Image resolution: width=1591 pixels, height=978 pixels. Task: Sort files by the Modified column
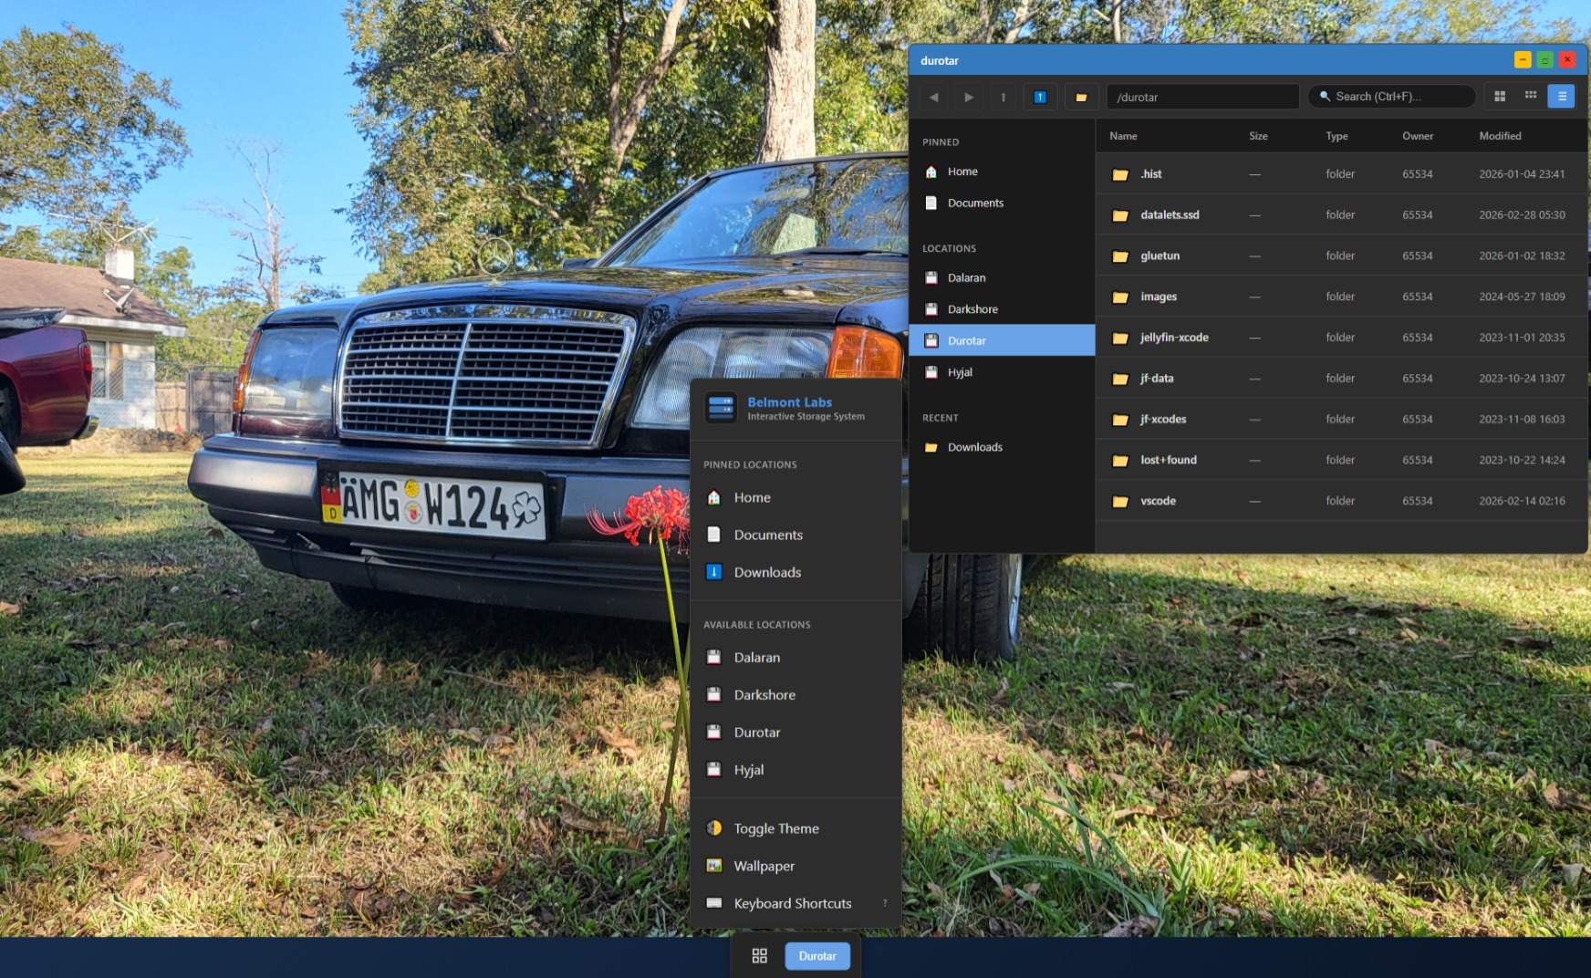tap(1500, 136)
